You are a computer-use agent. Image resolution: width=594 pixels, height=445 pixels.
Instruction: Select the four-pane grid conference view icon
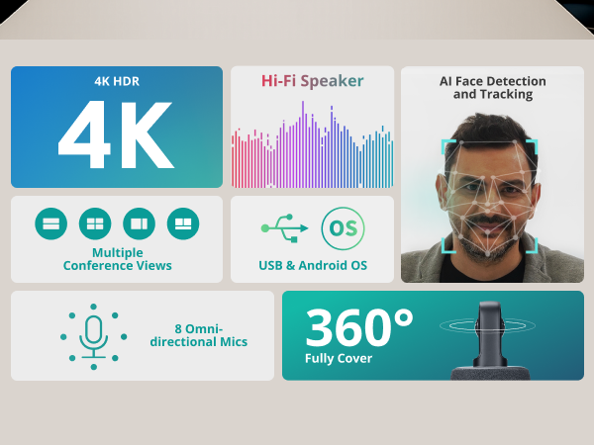point(95,224)
